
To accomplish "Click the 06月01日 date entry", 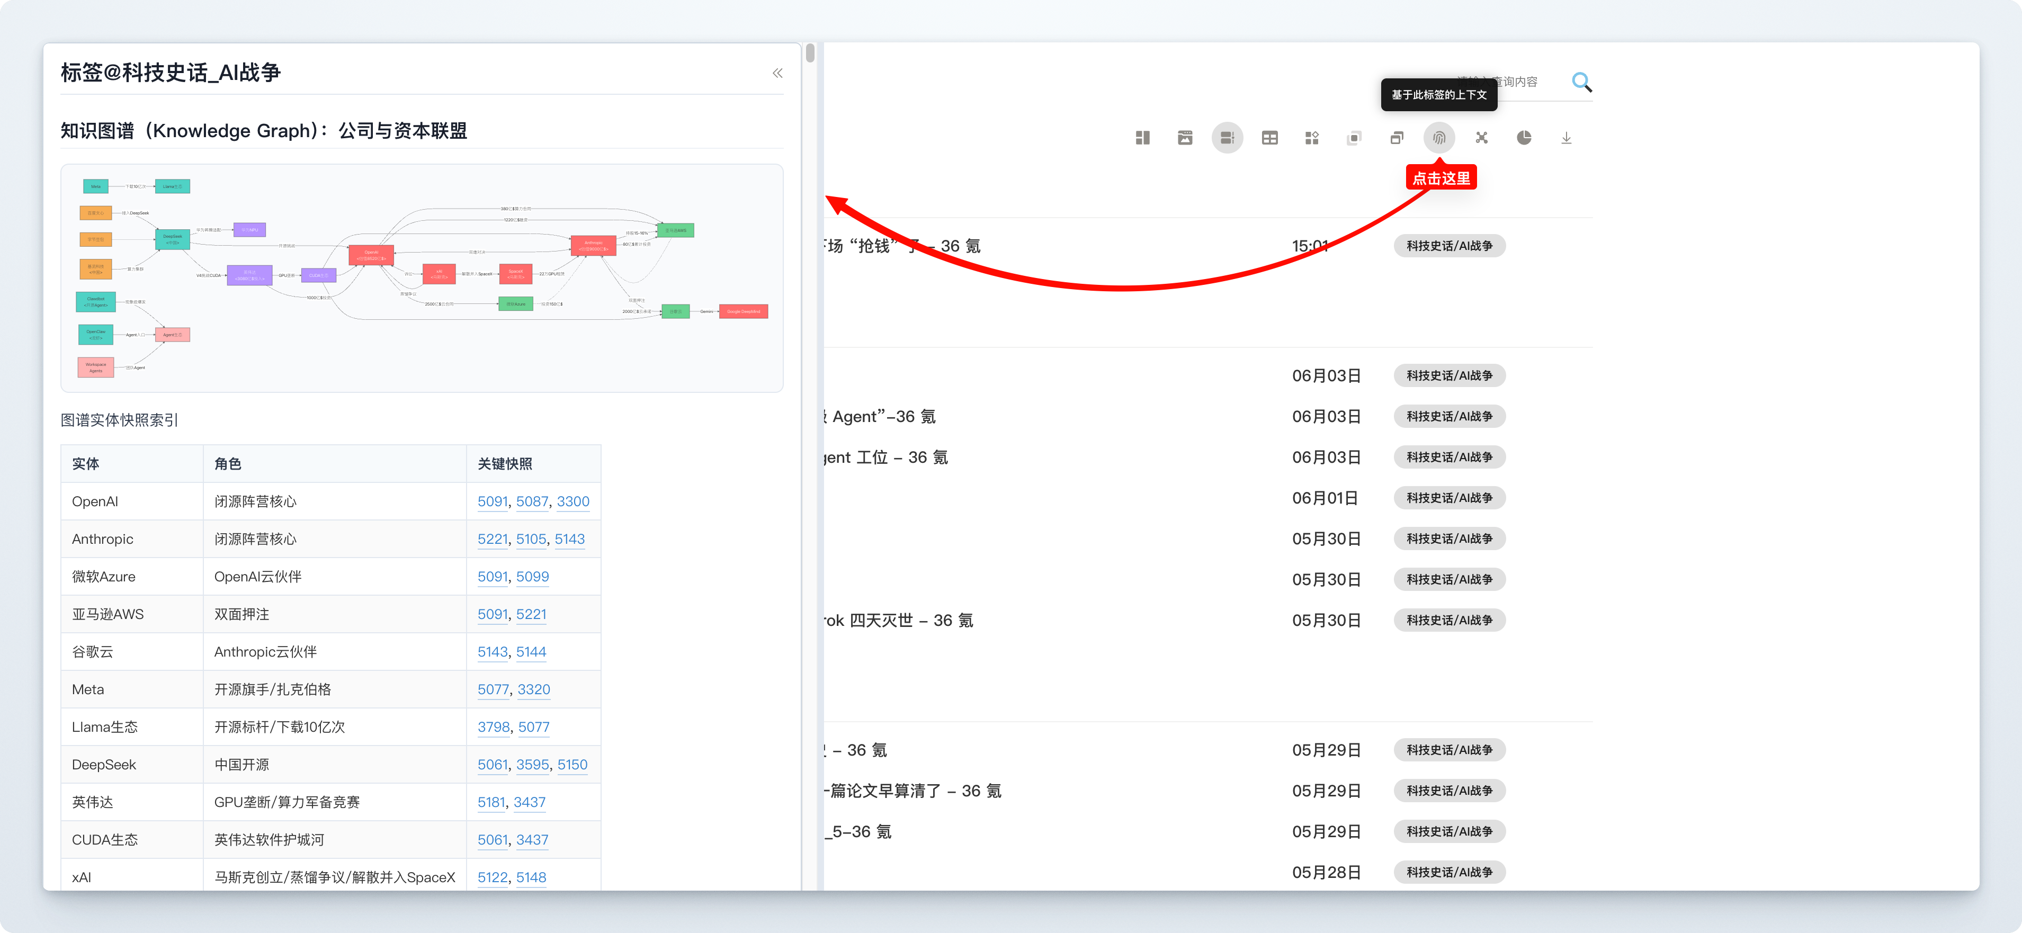I will 1325,498.
